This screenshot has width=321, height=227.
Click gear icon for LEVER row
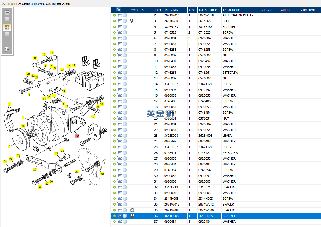click(114, 136)
